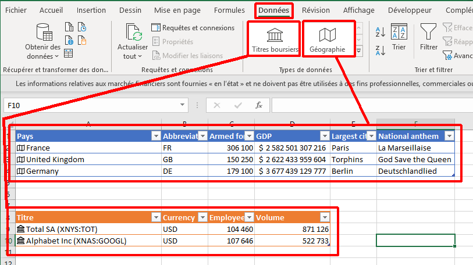Image resolution: width=473 pixels, height=265 pixels.
Task: Click the Propriétés button
Action: 173,42
